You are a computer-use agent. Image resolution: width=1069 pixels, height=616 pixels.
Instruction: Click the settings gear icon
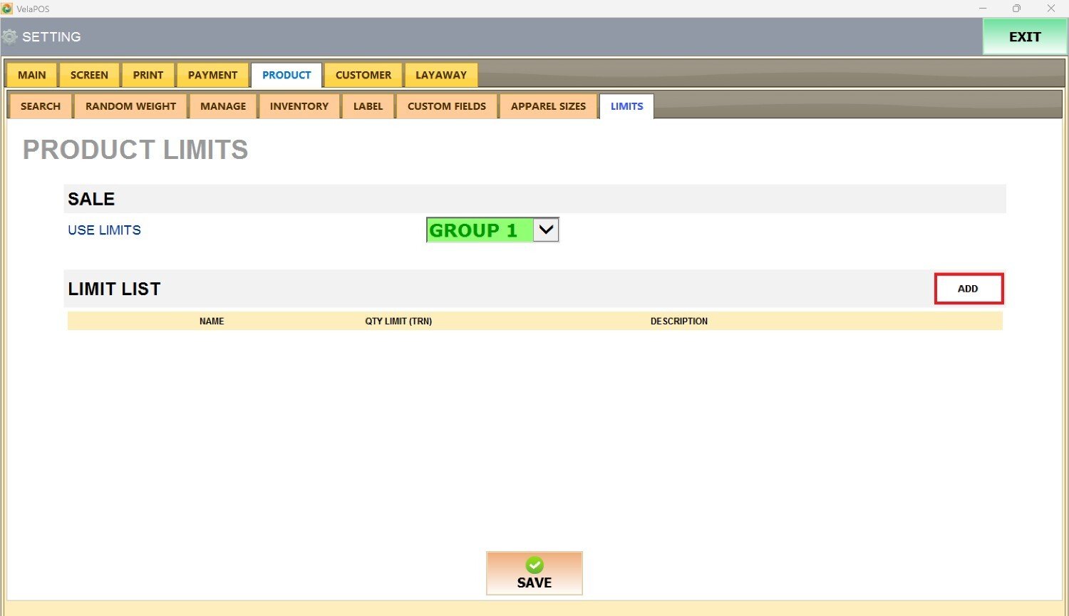click(x=10, y=37)
